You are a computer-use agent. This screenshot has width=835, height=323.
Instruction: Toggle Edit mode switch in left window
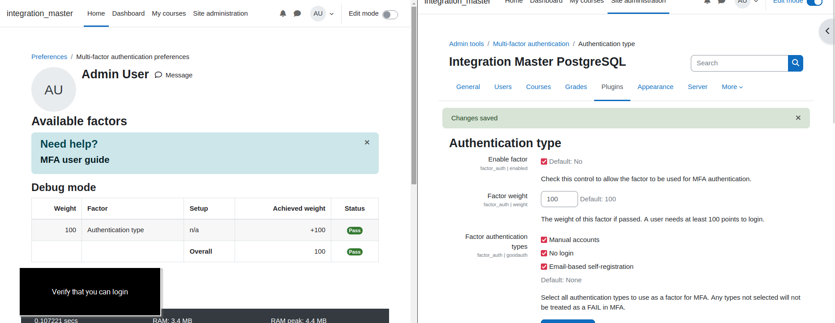pos(390,14)
